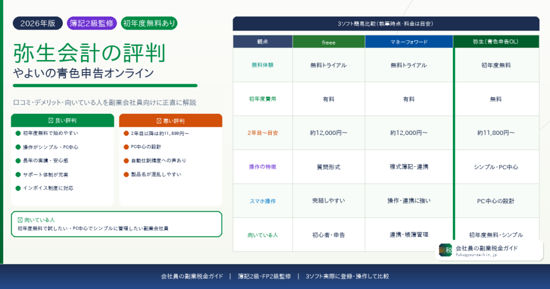
Task: Click the 約11,800円〜 table cell
Action: tap(496, 133)
